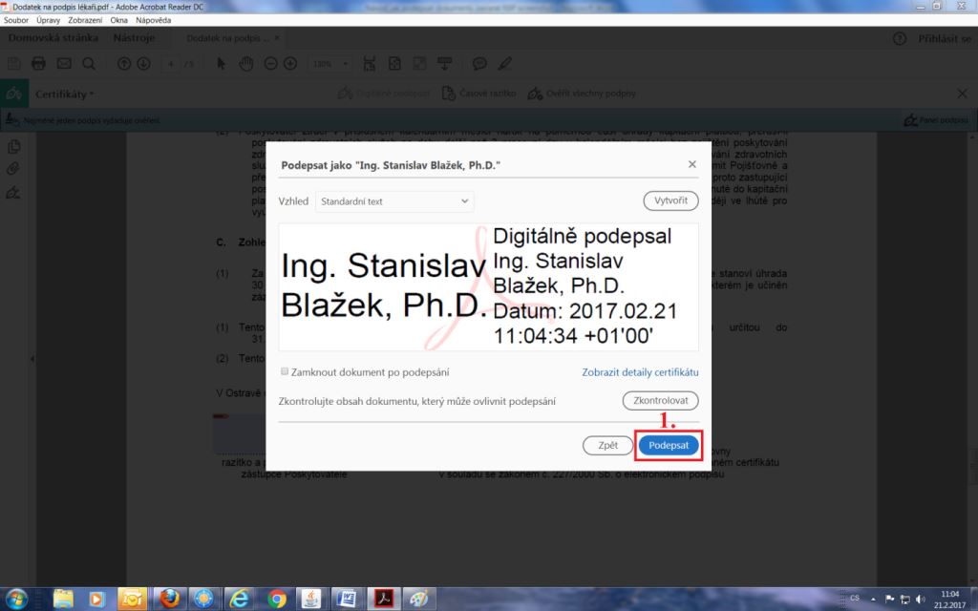The width and height of the screenshot is (978, 611).
Task: Open the zoom level 130% dropdown
Action: [331, 64]
